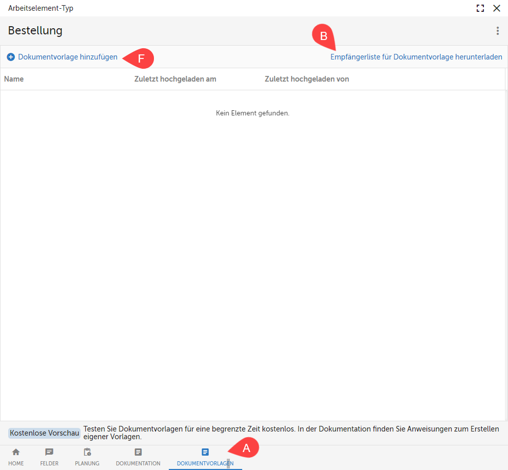508x470 pixels.
Task: Download Empfängerliste für Dokumentvorlage
Action: (x=416, y=57)
